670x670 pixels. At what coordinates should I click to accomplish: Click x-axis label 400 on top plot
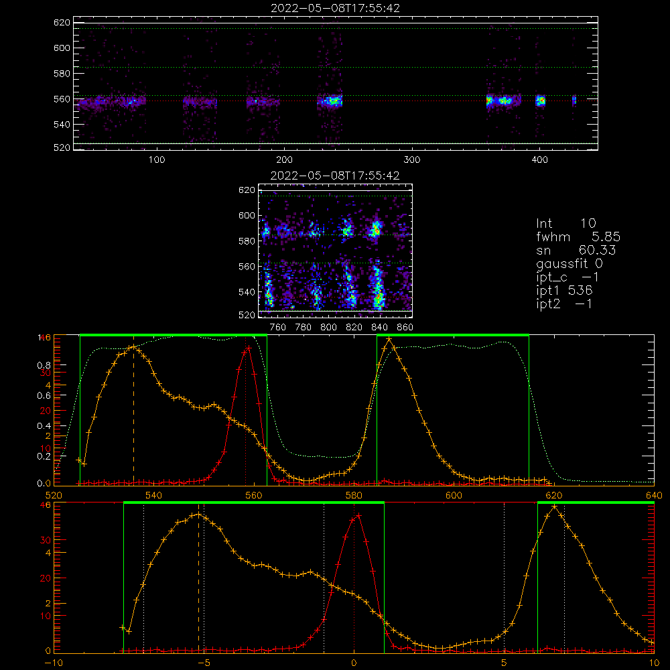coord(539,160)
